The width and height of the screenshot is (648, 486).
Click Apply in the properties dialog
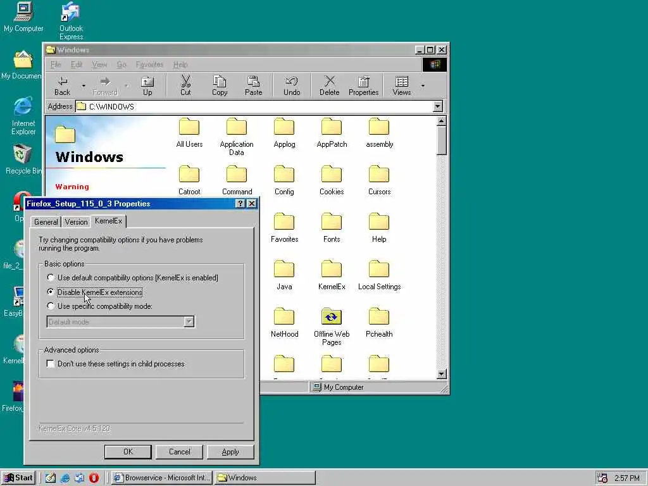pyautogui.click(x=230, y=452)
